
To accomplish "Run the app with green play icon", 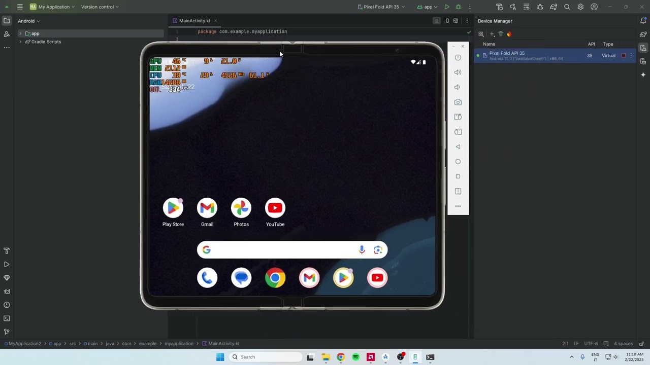I will 446,7.
